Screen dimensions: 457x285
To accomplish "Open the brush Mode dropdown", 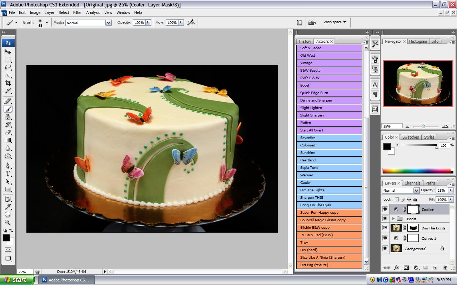I will point(108,22).
